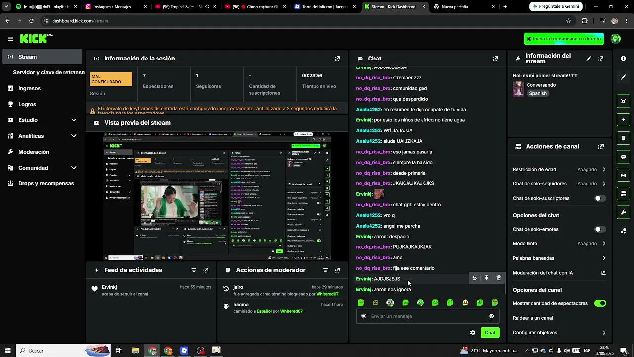Turn off Mostrar cantidad de espectadores
Screen dimensions: 634x357
point(600,303)
